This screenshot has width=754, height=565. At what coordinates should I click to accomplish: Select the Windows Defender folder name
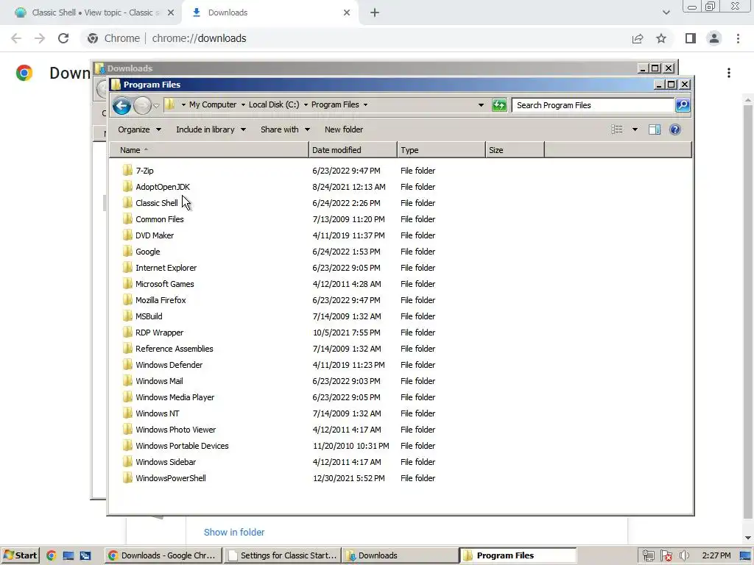(169, 365)
